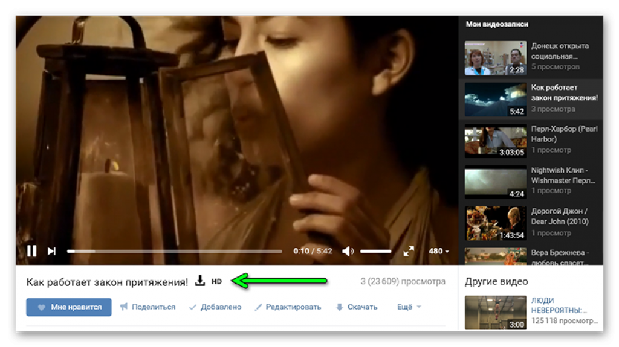
Task: Open Редактировать to edit the video
Action: pyautogui.click(x=288, y=307)
